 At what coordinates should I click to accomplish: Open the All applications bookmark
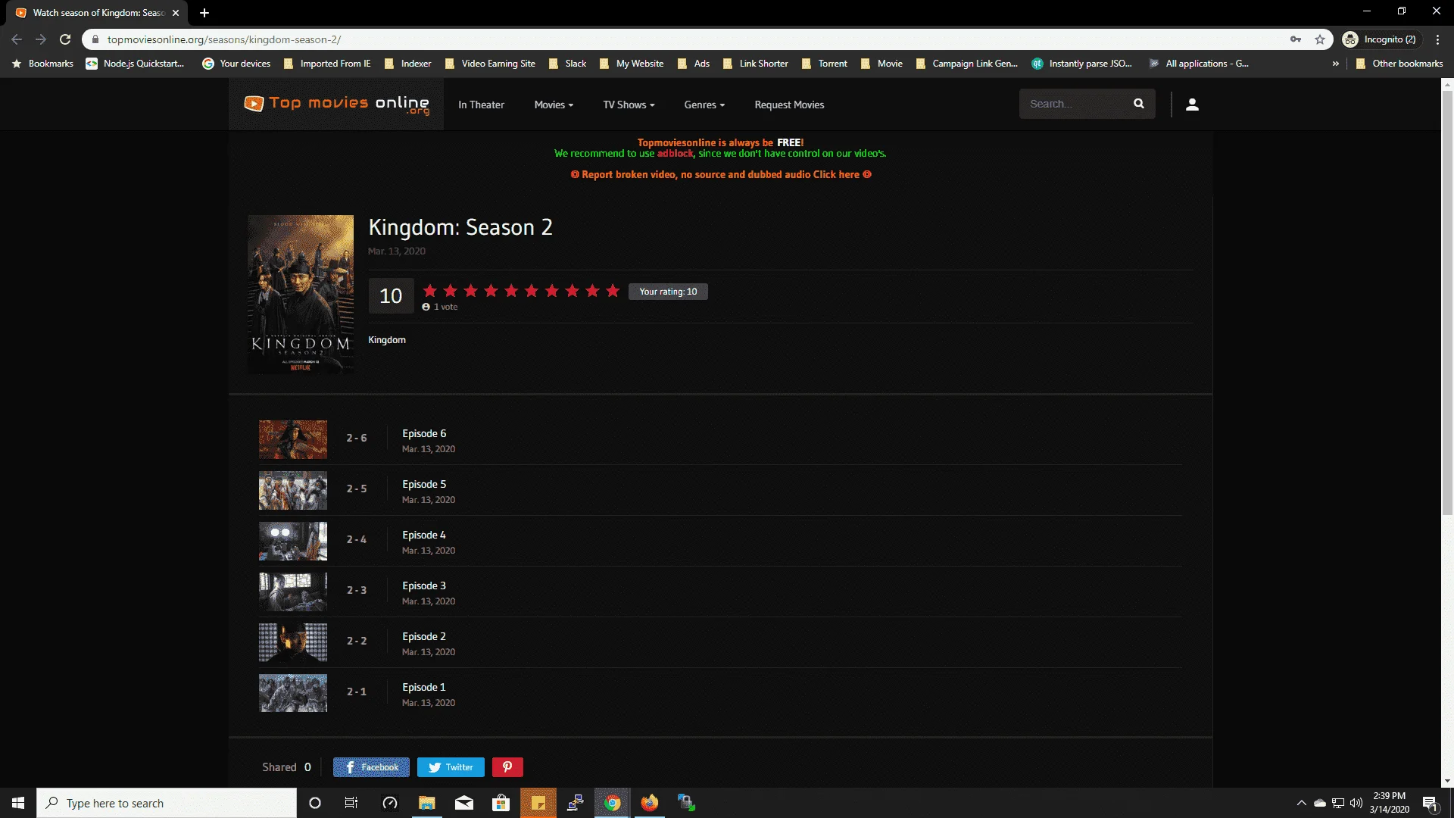(1199, 64)
